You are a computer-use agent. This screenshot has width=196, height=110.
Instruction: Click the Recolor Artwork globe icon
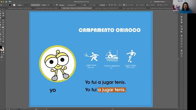pos(57,5)
